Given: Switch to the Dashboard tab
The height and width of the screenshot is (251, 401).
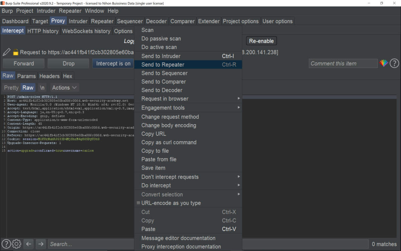Looking at the screenshot, I should (x=15, y=21).
